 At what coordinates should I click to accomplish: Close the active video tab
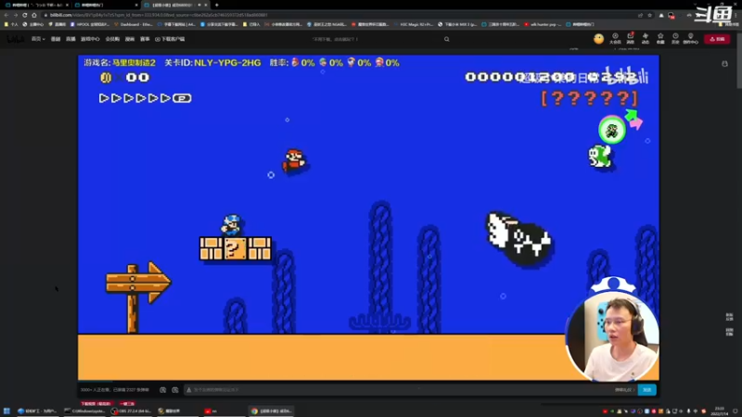[x=206, y=5]
